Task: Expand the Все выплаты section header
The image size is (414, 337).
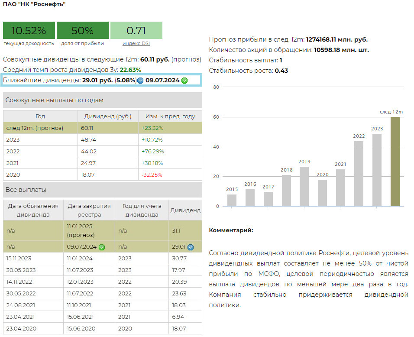Action: point(102,190)
